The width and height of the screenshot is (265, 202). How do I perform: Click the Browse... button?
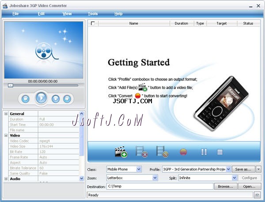pyautogui.click(x=226, y=186)
